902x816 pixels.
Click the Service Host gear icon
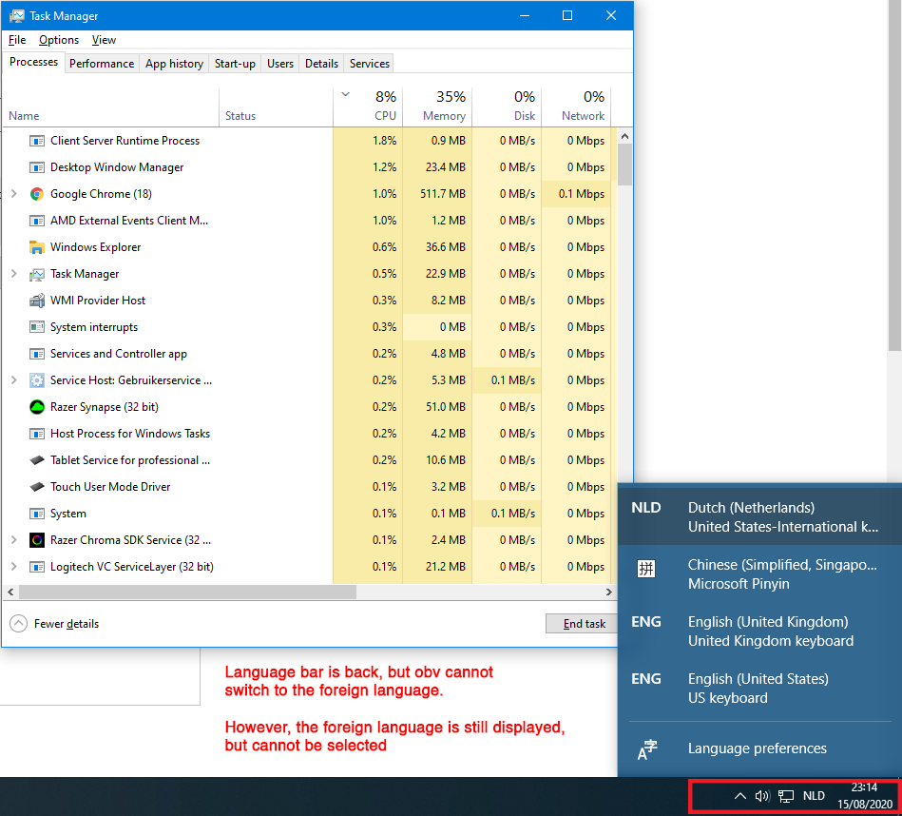click(x=37, y=380)
